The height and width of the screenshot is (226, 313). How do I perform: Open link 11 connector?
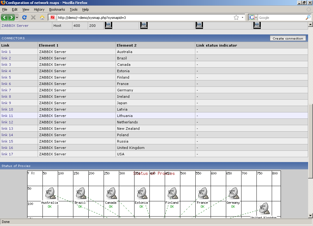point(7,115)
